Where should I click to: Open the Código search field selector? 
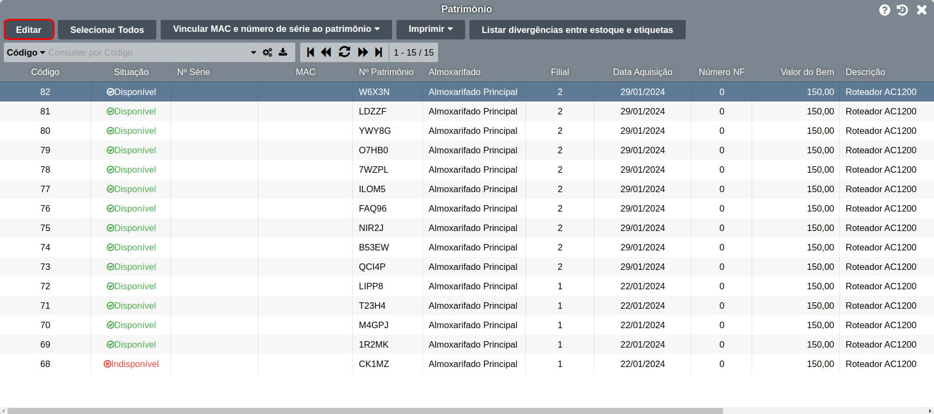(x=25, y=52)
